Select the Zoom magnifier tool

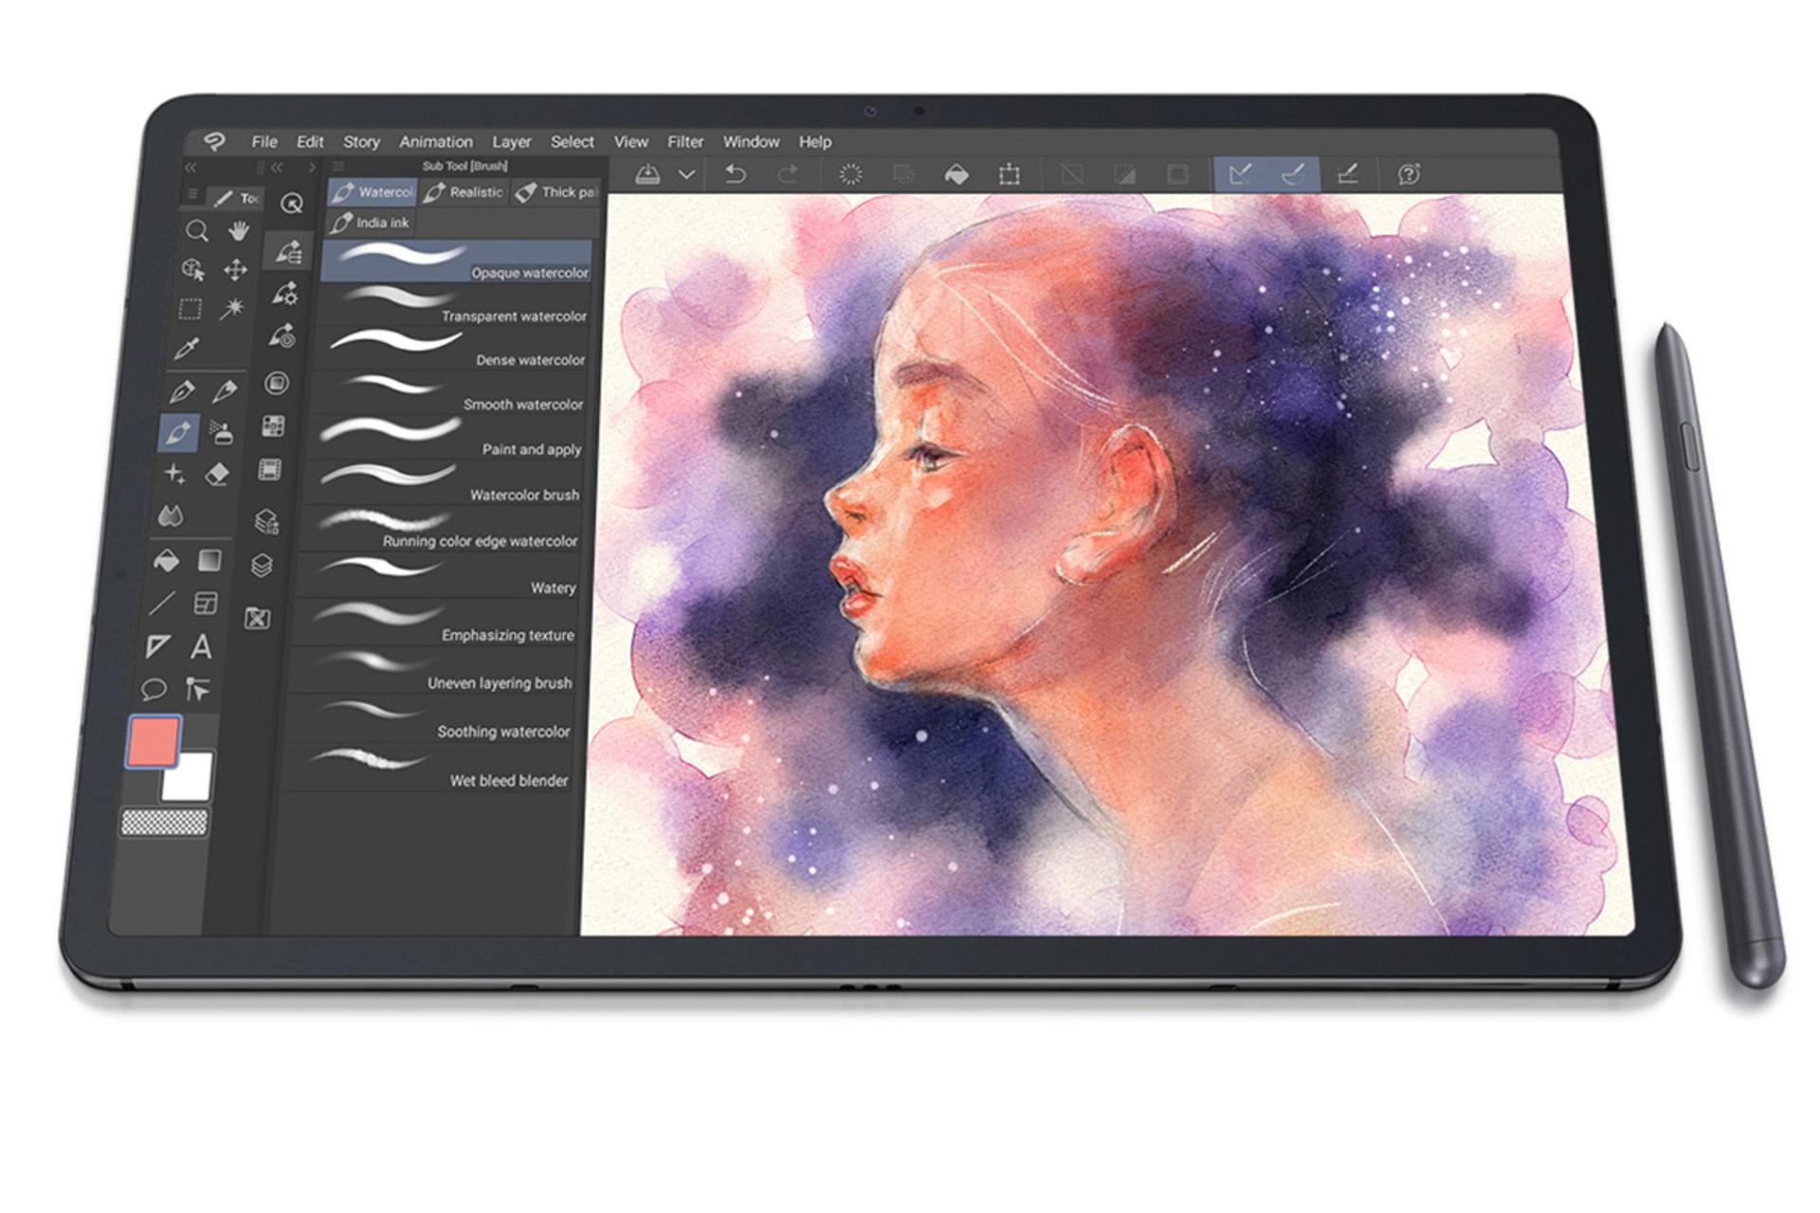196,230
